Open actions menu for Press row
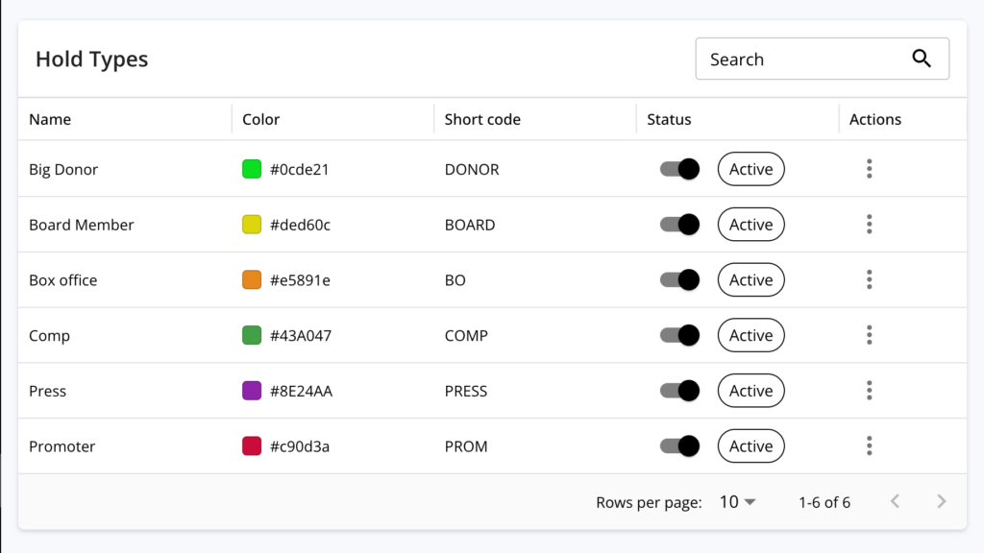Image resolution: width=984 pixels, height=553 pixels. (x=869, y=391)
